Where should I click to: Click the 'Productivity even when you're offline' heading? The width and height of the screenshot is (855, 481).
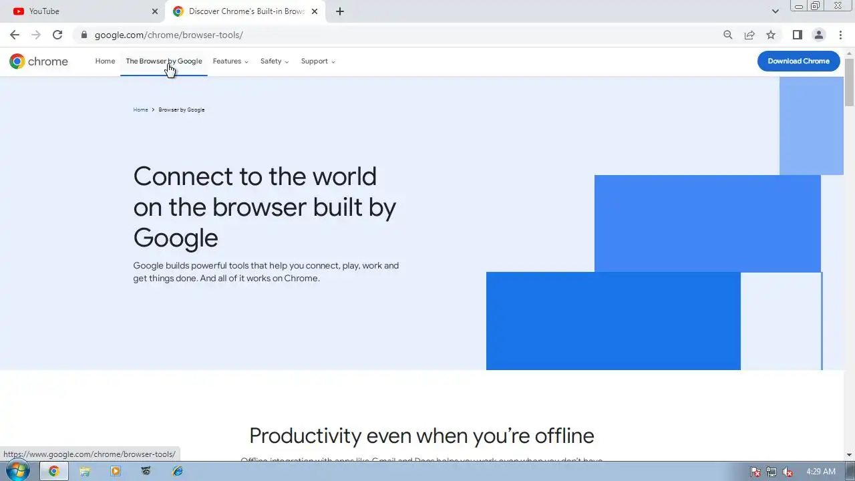click(x=421, y=436)
